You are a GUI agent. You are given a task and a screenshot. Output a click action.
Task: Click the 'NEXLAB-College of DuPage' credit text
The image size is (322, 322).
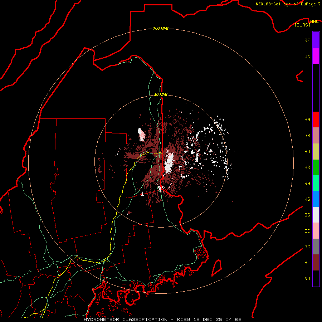click(286, 4)
